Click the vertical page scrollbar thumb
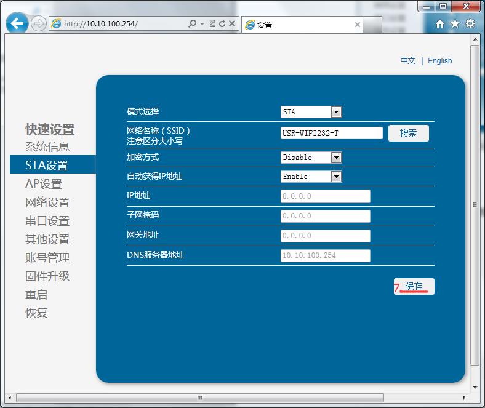This screenshot has height=408, width=485. point(474,205)
